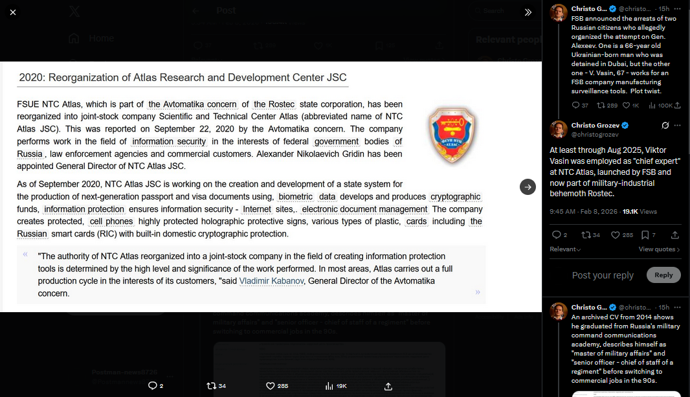This screenshot has height=397, width=690.
Task: Open the 9:45 AM · Feb 8, 2026 timestamp
Action: [x=583, y=212]
